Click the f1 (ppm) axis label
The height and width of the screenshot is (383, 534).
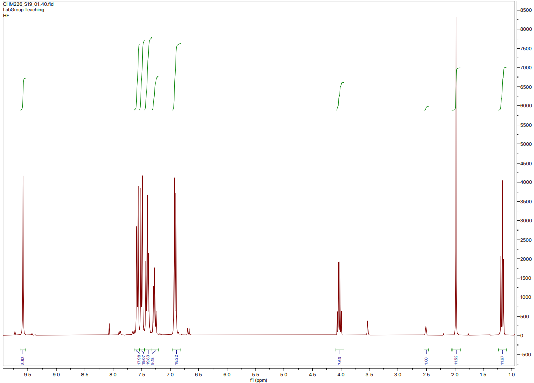[259, 379]
